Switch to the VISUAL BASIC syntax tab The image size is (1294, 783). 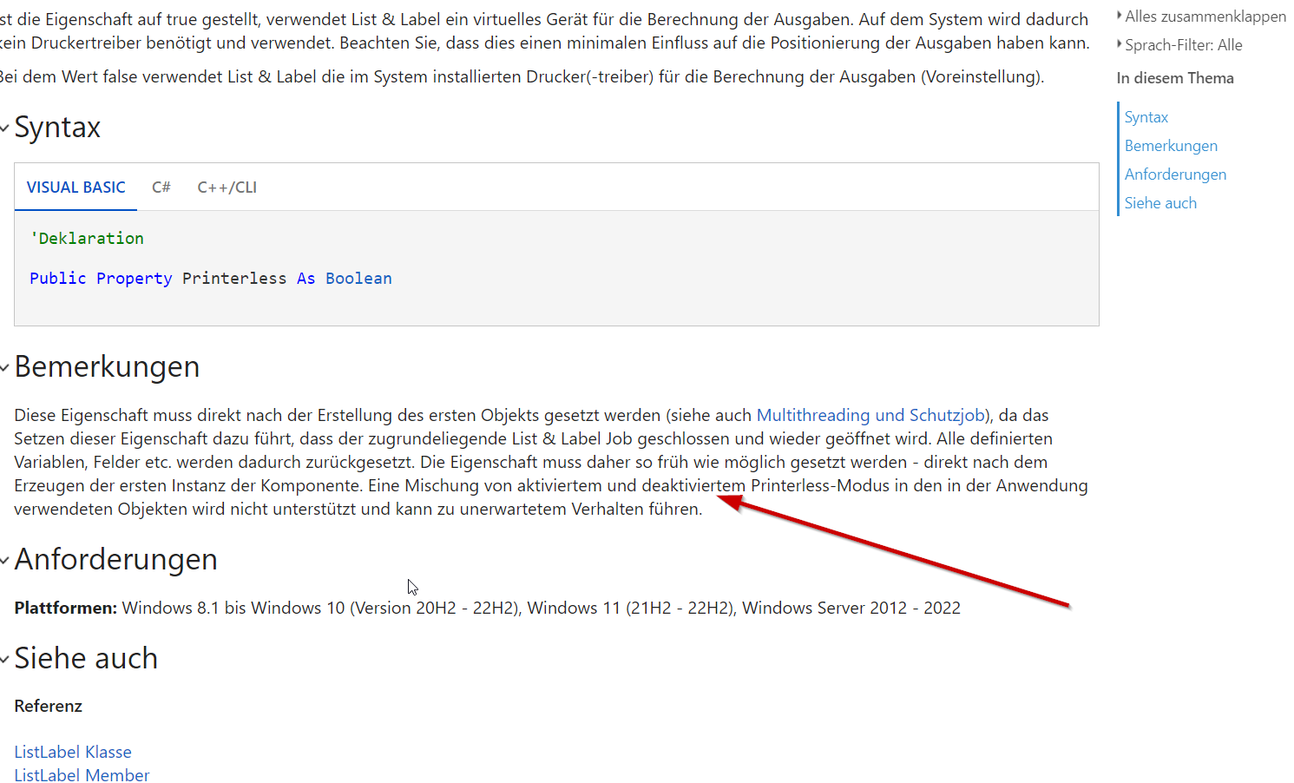(x=76, y=188)
